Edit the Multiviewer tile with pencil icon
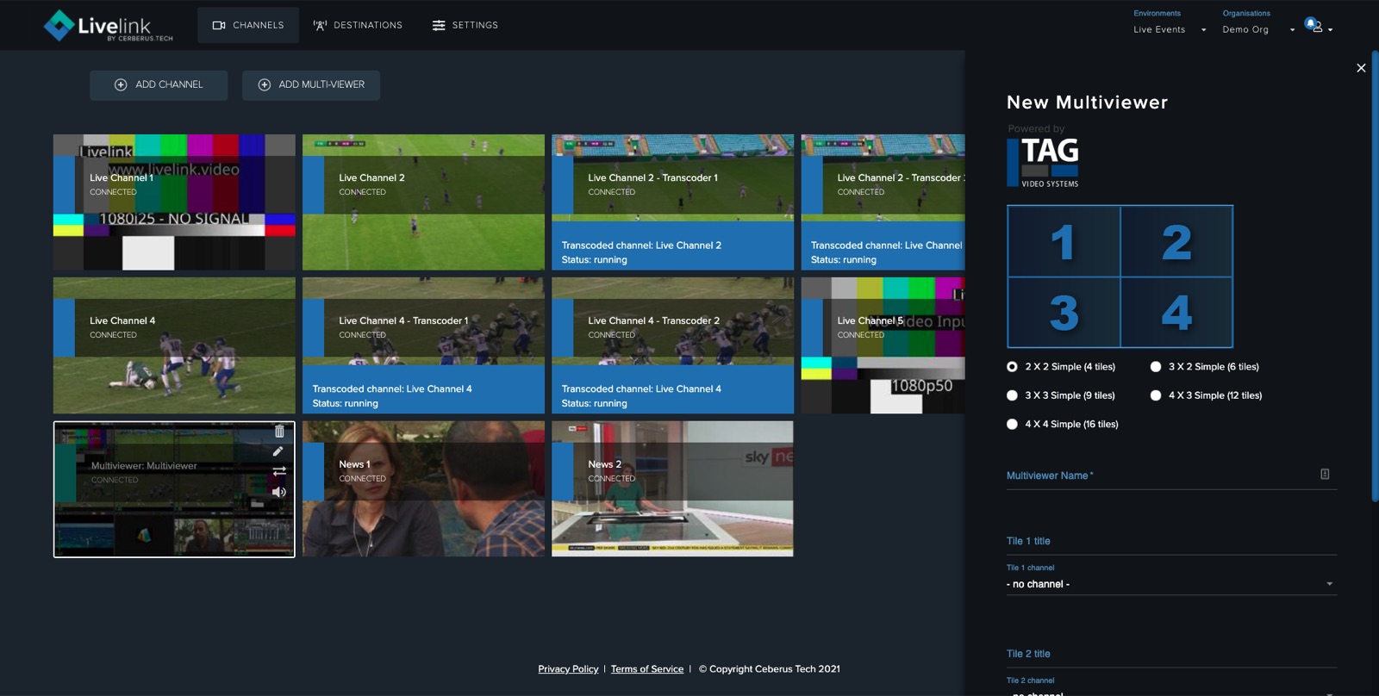Screen dimensions: 1379x696 point(278,451)
